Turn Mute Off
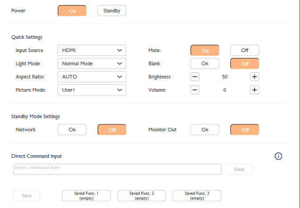The width and height of the screenshot is (300, 208). pos(244,50)
